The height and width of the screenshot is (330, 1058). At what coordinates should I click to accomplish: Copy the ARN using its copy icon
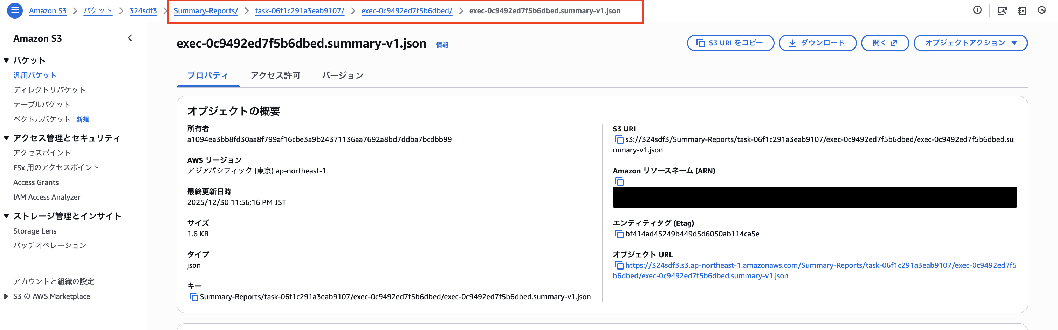coord(619,181)
